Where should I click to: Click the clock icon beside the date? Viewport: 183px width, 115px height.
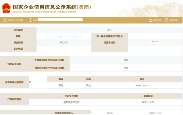[x=5, y=20]
